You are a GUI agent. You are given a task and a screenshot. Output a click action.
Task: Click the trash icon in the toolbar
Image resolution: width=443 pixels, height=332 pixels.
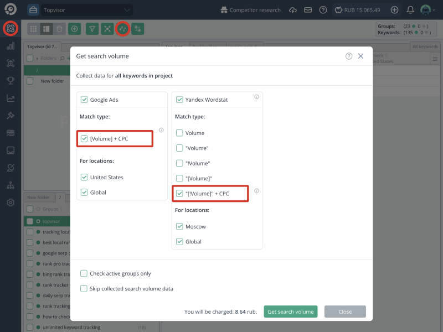(x=59, y=29)
